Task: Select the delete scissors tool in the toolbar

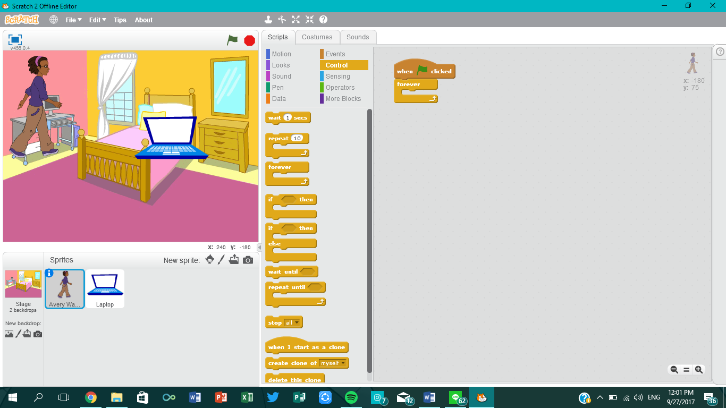Action: coord(282,20)
